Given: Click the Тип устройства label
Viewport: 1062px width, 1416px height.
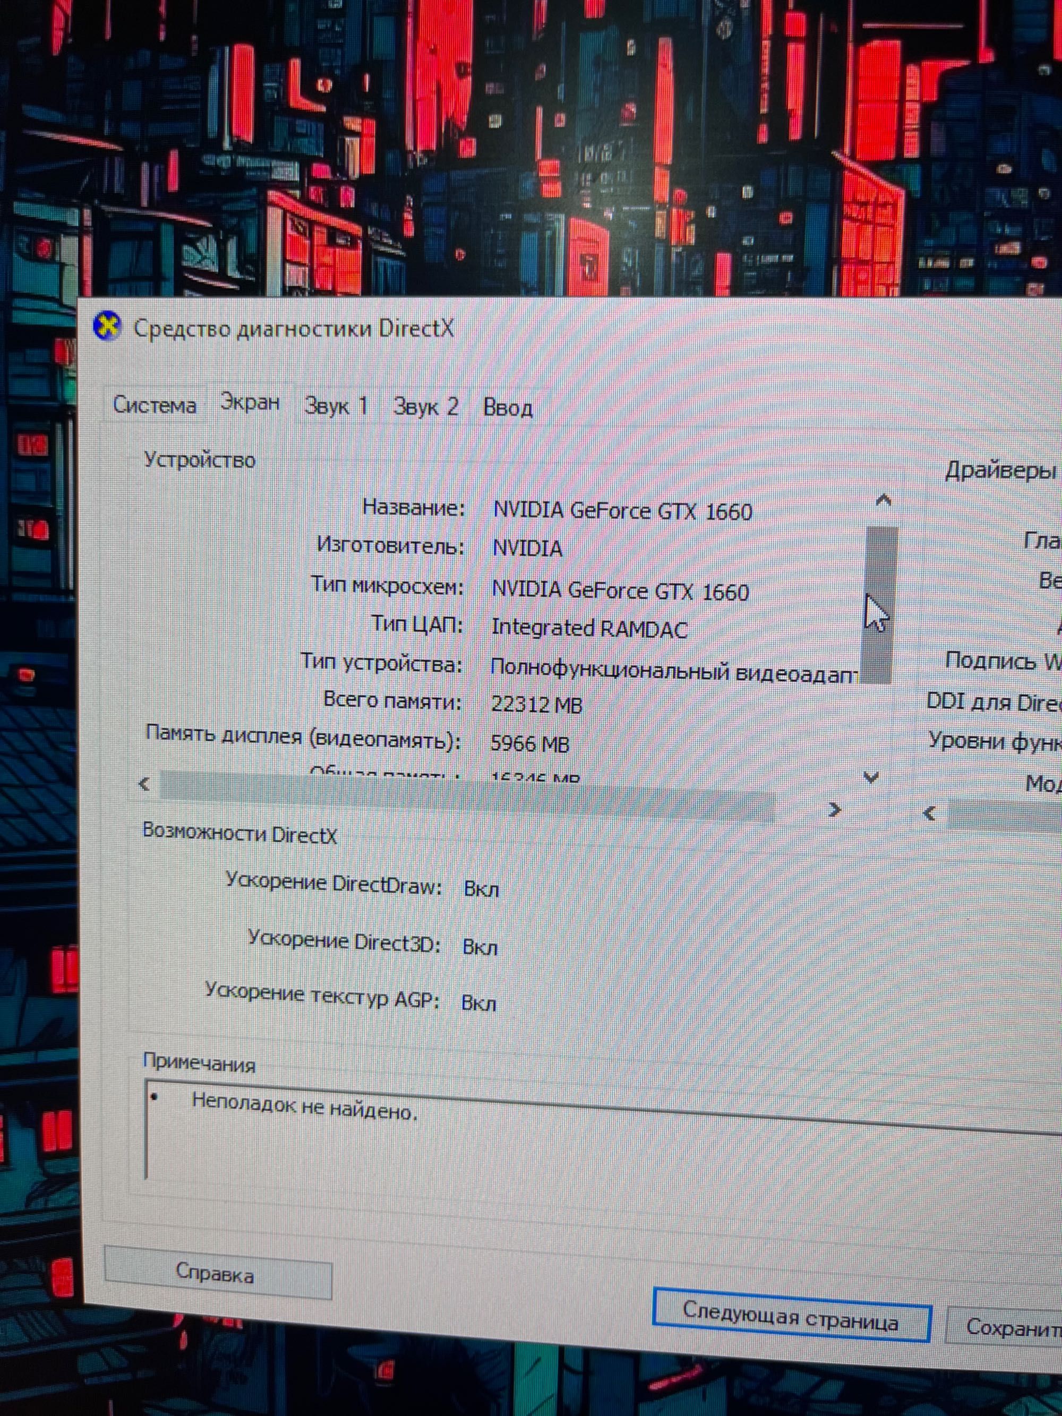Looking at the screenshot, I should coord(381,662).
